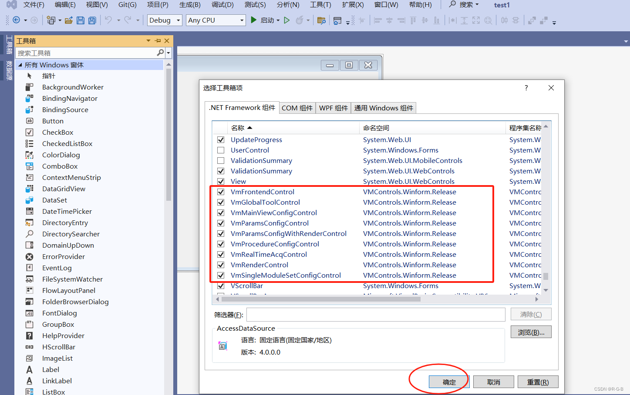Click the Redo toolbar icon
Image resolution: width=630 pixels, height=395 pixels.
[128, 20]
